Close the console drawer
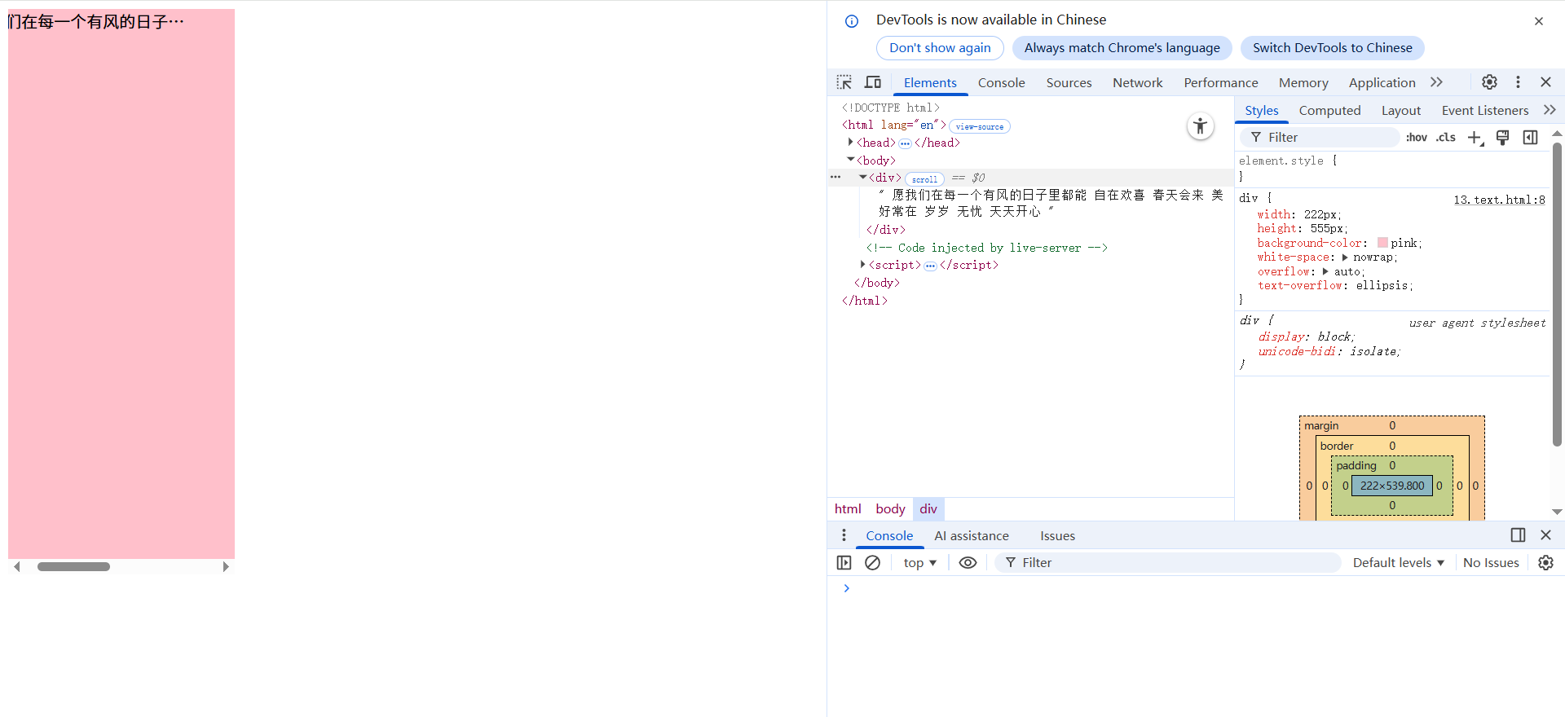Image resolution: width=1565 pixels, height=717 pixels. [1545, 535]
